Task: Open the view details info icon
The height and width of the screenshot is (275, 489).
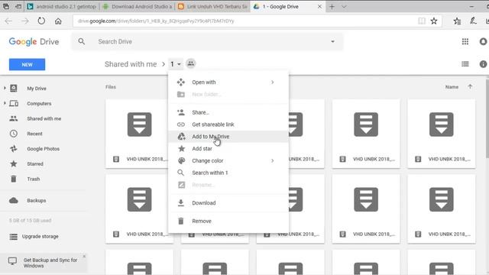Action: coord(483,64)
